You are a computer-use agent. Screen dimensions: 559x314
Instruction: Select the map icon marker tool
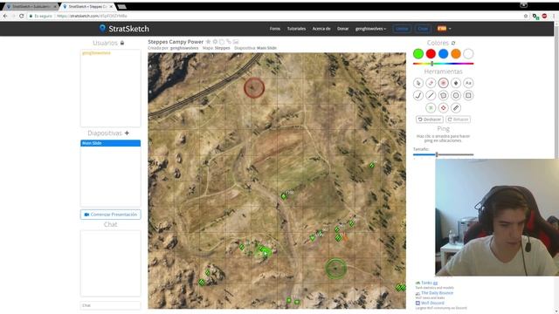456,83
